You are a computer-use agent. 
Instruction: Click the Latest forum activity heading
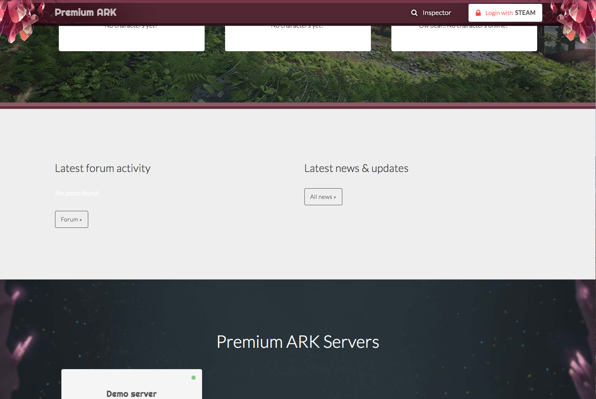point(103,169)
